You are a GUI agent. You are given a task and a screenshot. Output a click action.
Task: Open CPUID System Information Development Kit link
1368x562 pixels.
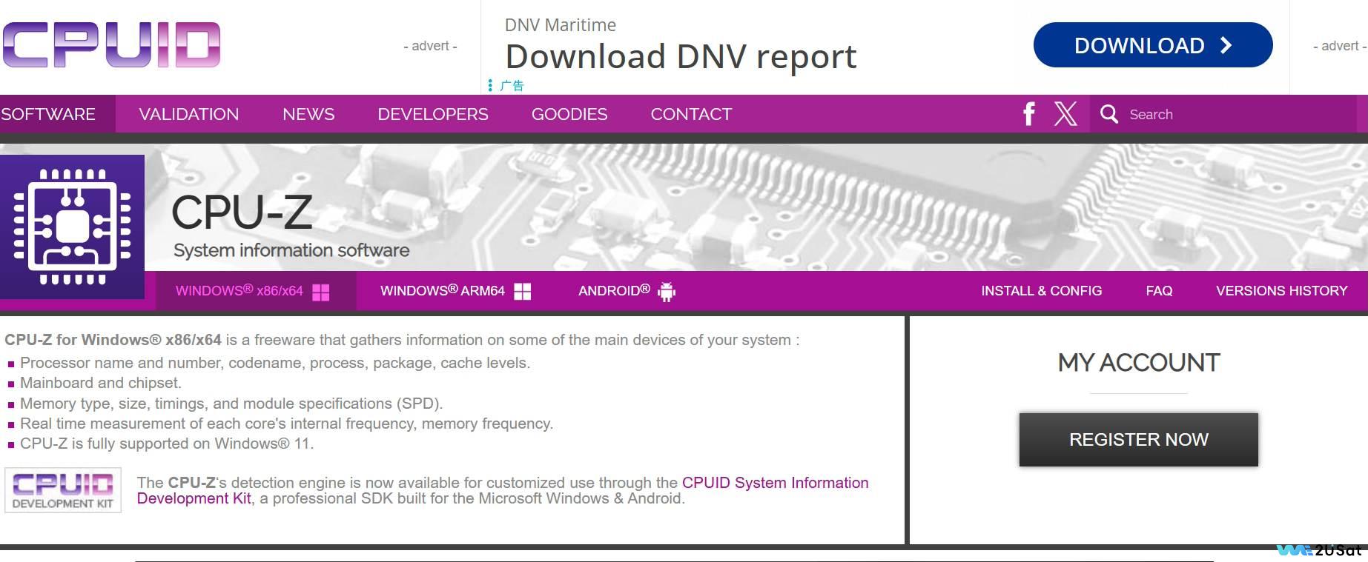(x=774, y=483)
